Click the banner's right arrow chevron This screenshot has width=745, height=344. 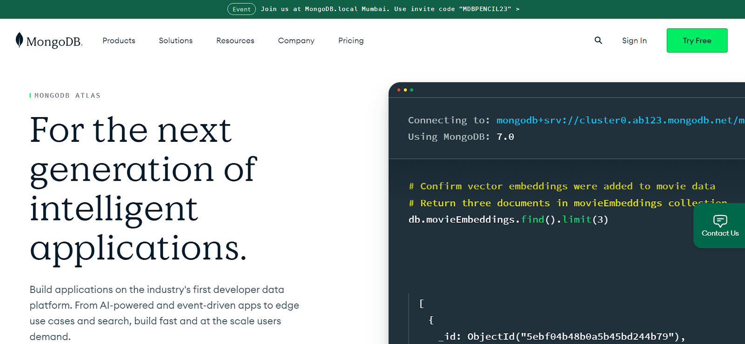tap(517, 9)
